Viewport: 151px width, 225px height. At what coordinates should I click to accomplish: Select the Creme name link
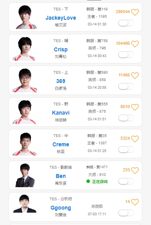pos(61,144)
